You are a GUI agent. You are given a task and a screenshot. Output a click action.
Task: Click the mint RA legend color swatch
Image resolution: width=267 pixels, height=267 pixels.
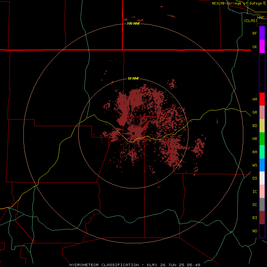(x=262, y=152)
